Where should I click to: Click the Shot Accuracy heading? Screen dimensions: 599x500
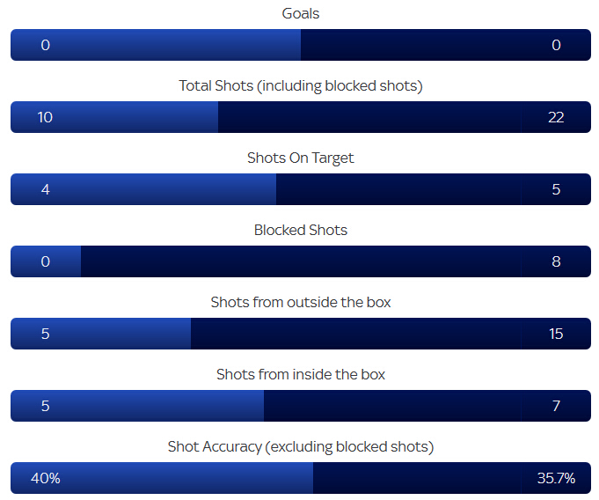(x=301, y=447)
